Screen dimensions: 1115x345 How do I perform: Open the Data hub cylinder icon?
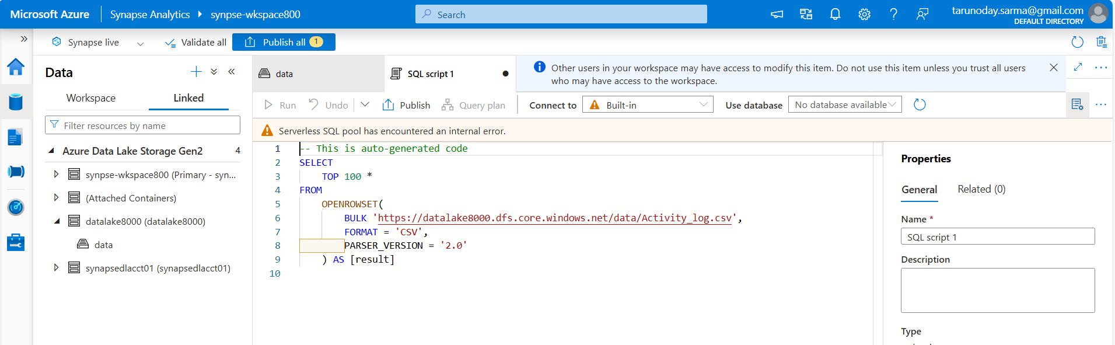tap(16, 102)
